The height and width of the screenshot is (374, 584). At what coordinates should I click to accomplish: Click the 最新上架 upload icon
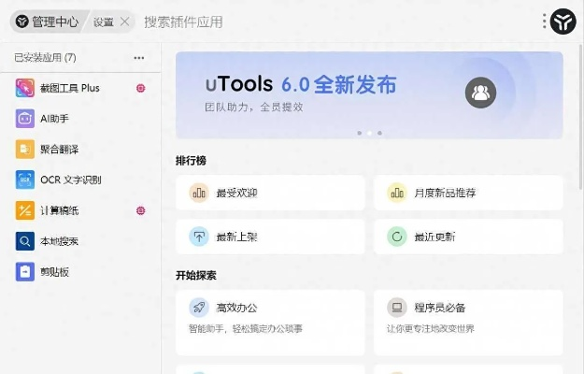click(199, 237)
